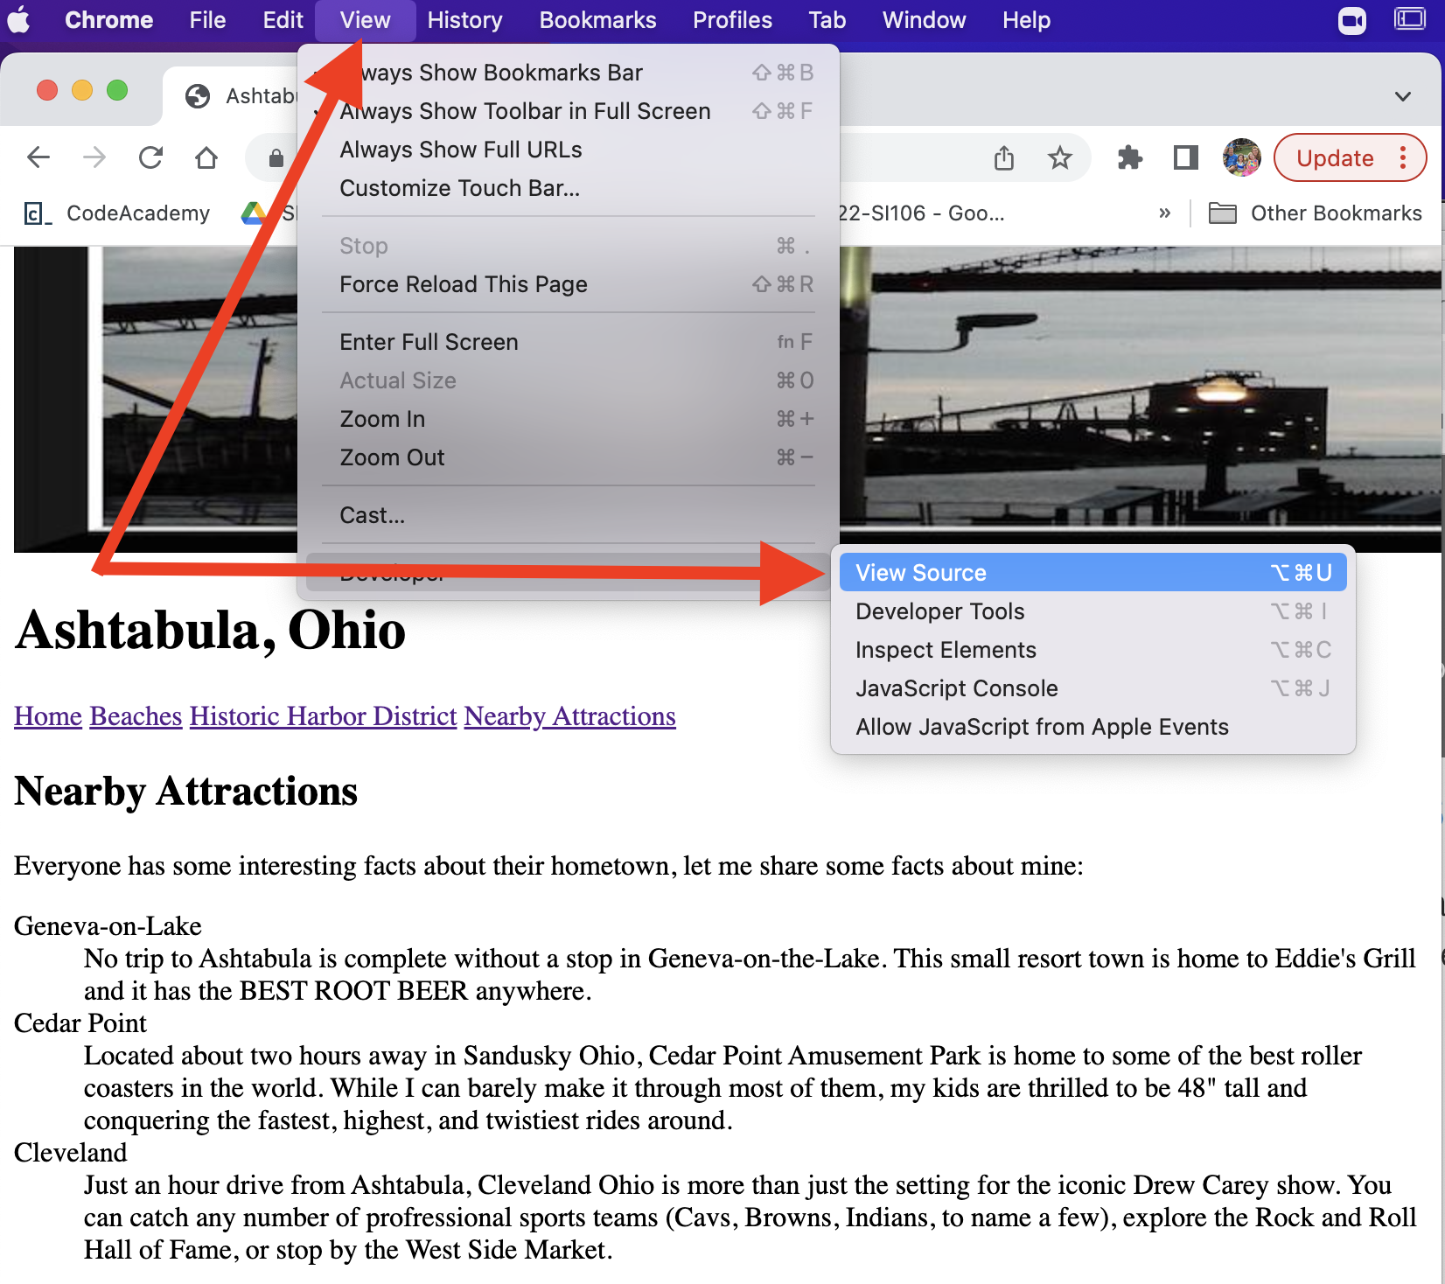Toggle Always Show Toolbar in Full Screen

(525, 111)
